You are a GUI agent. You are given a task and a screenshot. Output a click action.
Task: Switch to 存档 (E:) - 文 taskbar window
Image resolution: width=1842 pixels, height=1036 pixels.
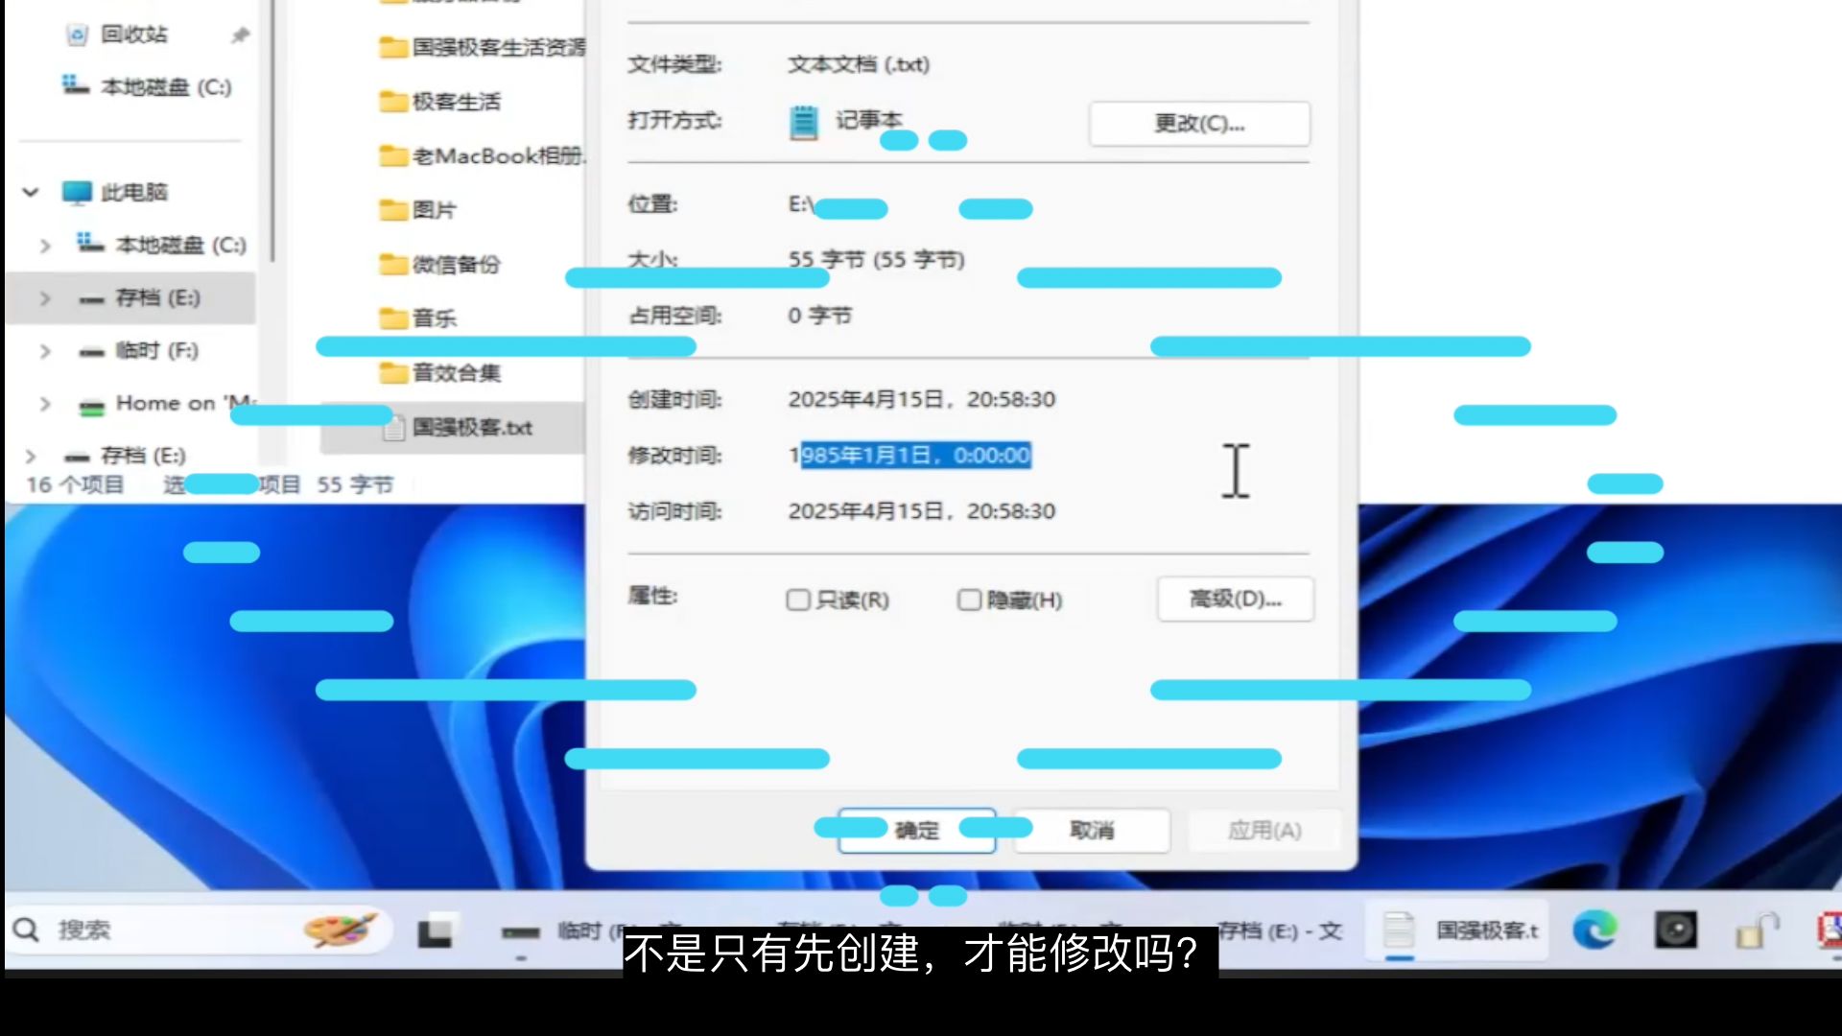point(1281,930)
